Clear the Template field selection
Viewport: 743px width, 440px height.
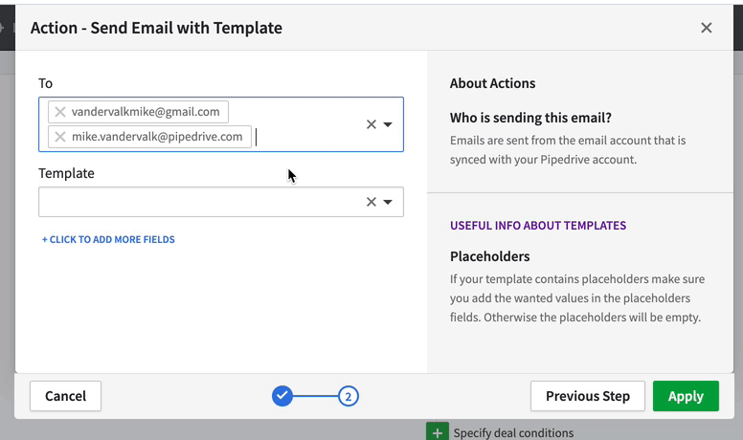tap(371, 202)
